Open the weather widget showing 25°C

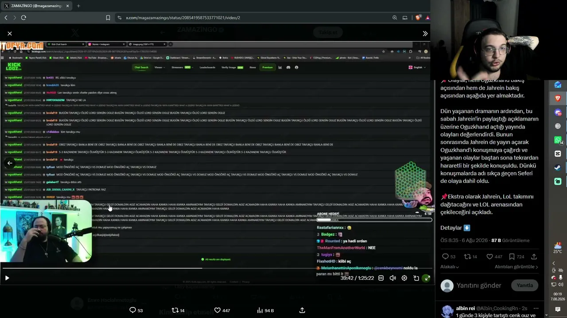click(558, 247)
